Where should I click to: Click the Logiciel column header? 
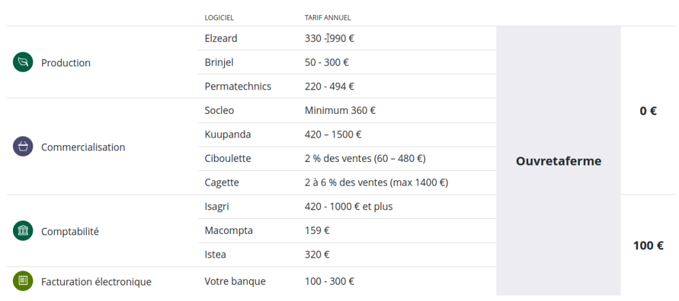(x=219, y=18)
